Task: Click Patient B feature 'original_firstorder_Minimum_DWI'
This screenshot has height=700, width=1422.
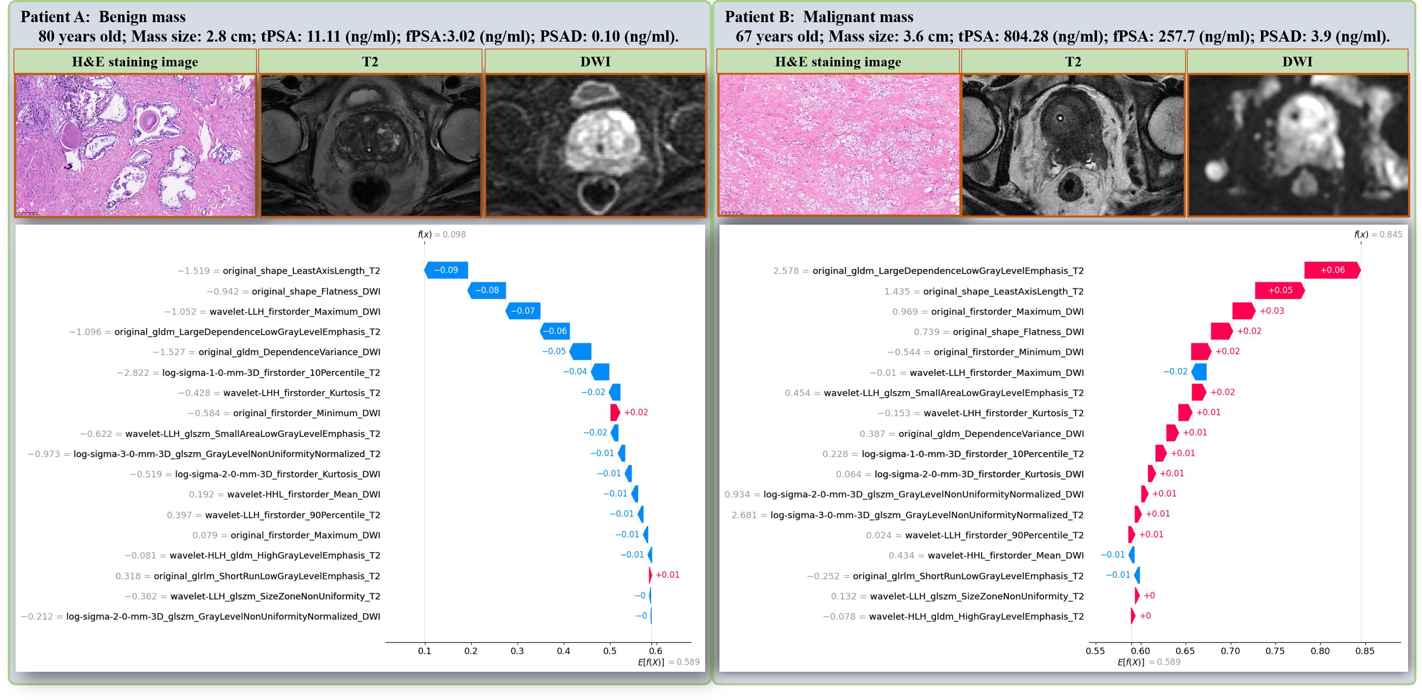Action: click(1009, 352)
